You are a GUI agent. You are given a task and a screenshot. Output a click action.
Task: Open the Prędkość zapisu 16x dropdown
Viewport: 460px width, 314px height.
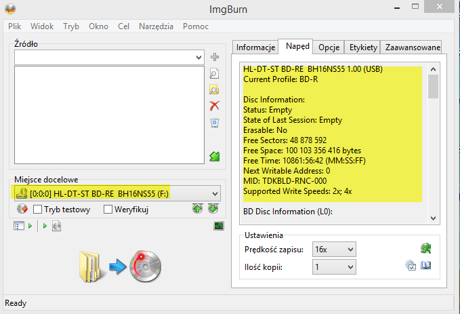point(334,250)
